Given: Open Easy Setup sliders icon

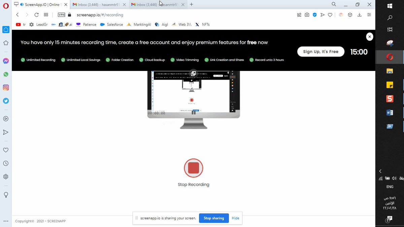Looking at the screenshot, I should tap(369, 15).
